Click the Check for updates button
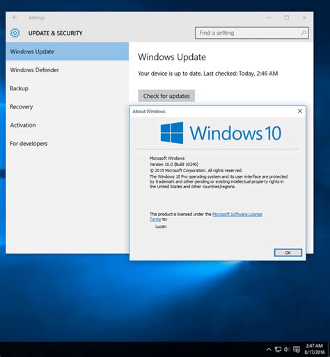 click(166, 96)
